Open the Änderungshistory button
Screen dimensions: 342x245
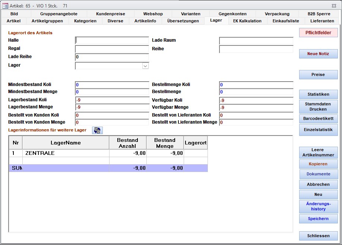(x=318, y=206)
